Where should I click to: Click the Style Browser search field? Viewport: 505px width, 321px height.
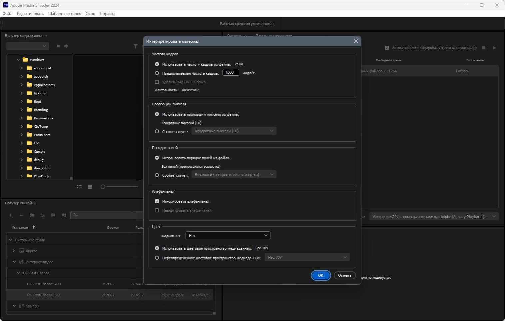[107, 215]
